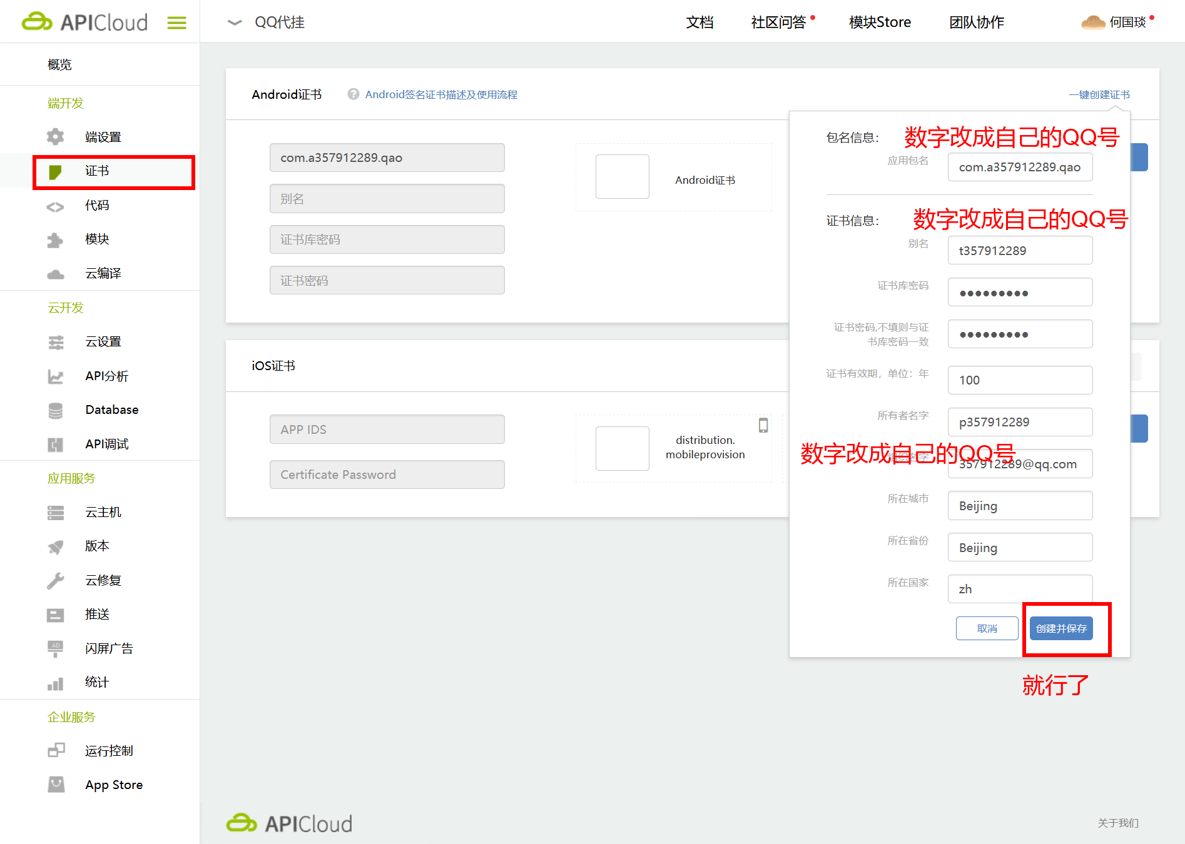
Task: Click the 云设置 sliders icon
Action: [x=56, y=342]
